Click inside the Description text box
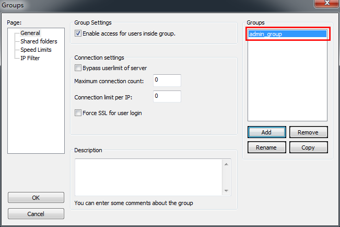The image size is (340, 227). click(148, 177)
